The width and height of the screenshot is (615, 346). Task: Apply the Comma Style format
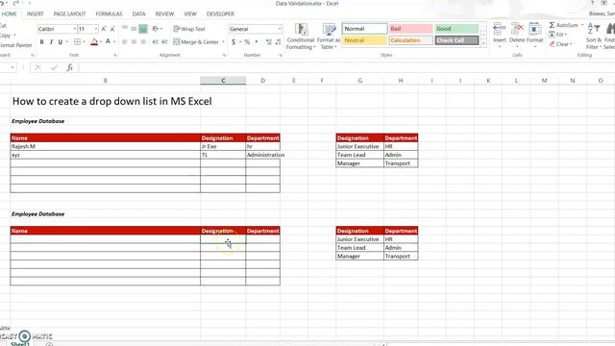click(x=257, y=42)
